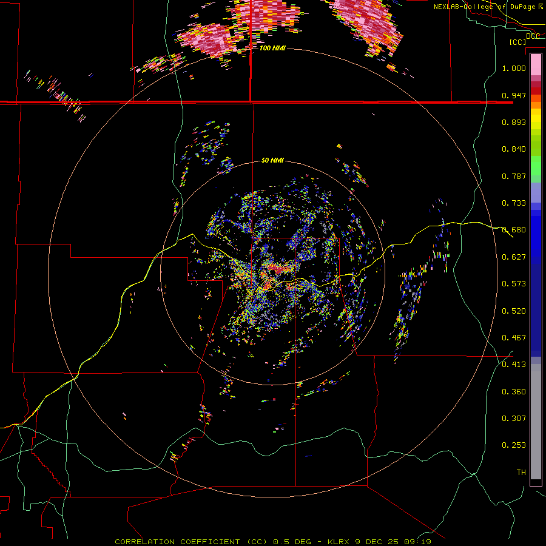Pick the bright green segment of the color bar
Screen dimensions: 546x546
click(x=536, y=166)
